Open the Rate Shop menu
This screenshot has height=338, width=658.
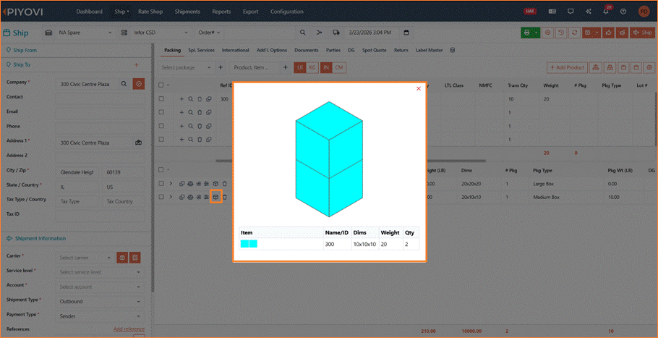click(x=150, y=12)
